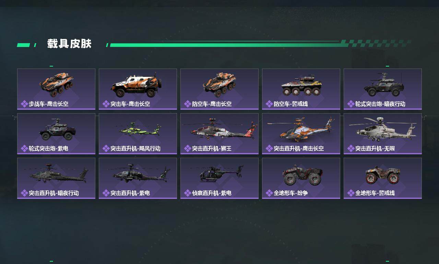This screenshot has height=264, width=439.
Task: Click the orange-white 突击车-鹰击长空 truck image
Action: point(136,85)
